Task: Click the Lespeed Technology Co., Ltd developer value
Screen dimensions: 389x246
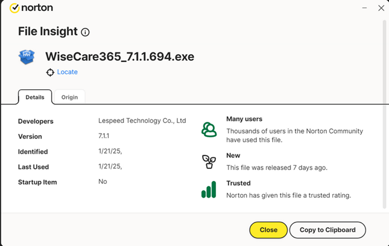Action: [142, 121]
